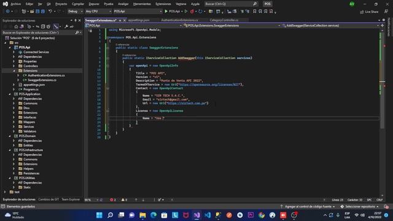Open Windows Start menu
Viewport: 393px width, 221px height.
pos(99,215)
